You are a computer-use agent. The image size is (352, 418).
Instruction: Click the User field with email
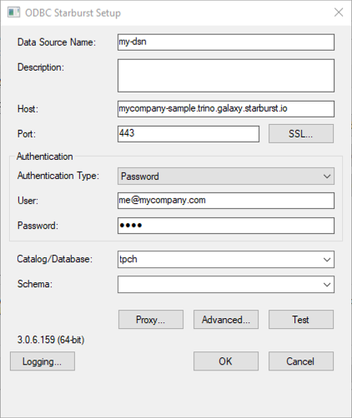(226, 201)
